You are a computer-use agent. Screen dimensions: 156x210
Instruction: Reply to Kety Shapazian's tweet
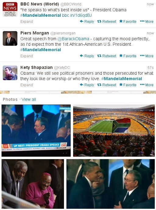pyautogui.click(x=87, y=85)
